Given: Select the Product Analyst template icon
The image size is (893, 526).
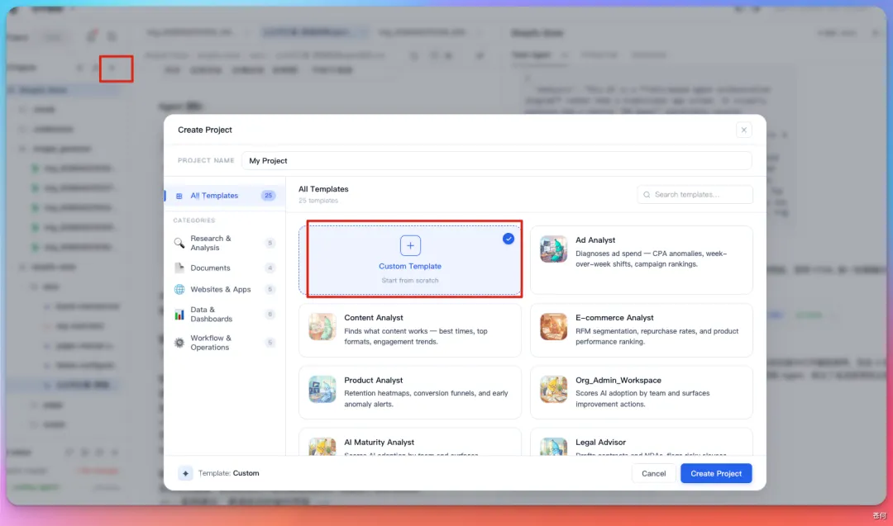Looking at the screenshot, I should click(322, 389).
